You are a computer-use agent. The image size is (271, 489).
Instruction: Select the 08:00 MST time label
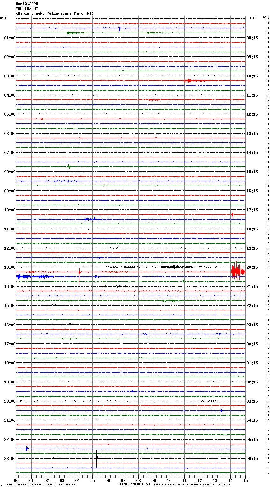click(10, 172)
